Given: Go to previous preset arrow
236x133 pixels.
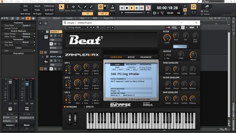Looking at the screenshot, I should click(x=91, y=27).
